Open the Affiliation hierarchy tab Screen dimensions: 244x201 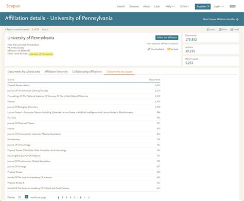click(56, 72)
